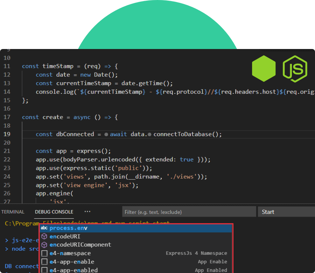This screenshot has height=273, width=315.
Task: Open the panel's more actions ellipsis
Action: point(87,211)
